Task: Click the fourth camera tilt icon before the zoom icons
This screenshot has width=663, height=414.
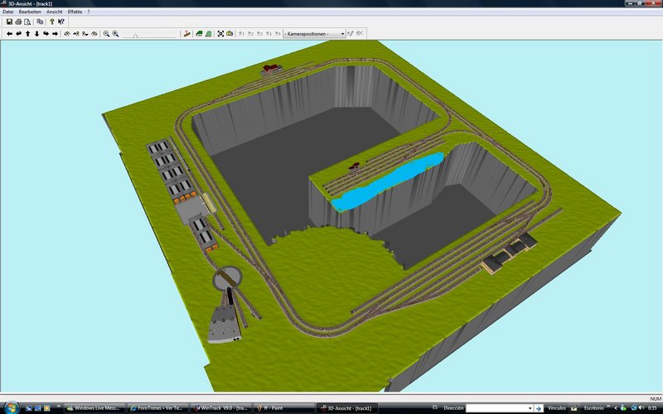Action: pos(94,33)
